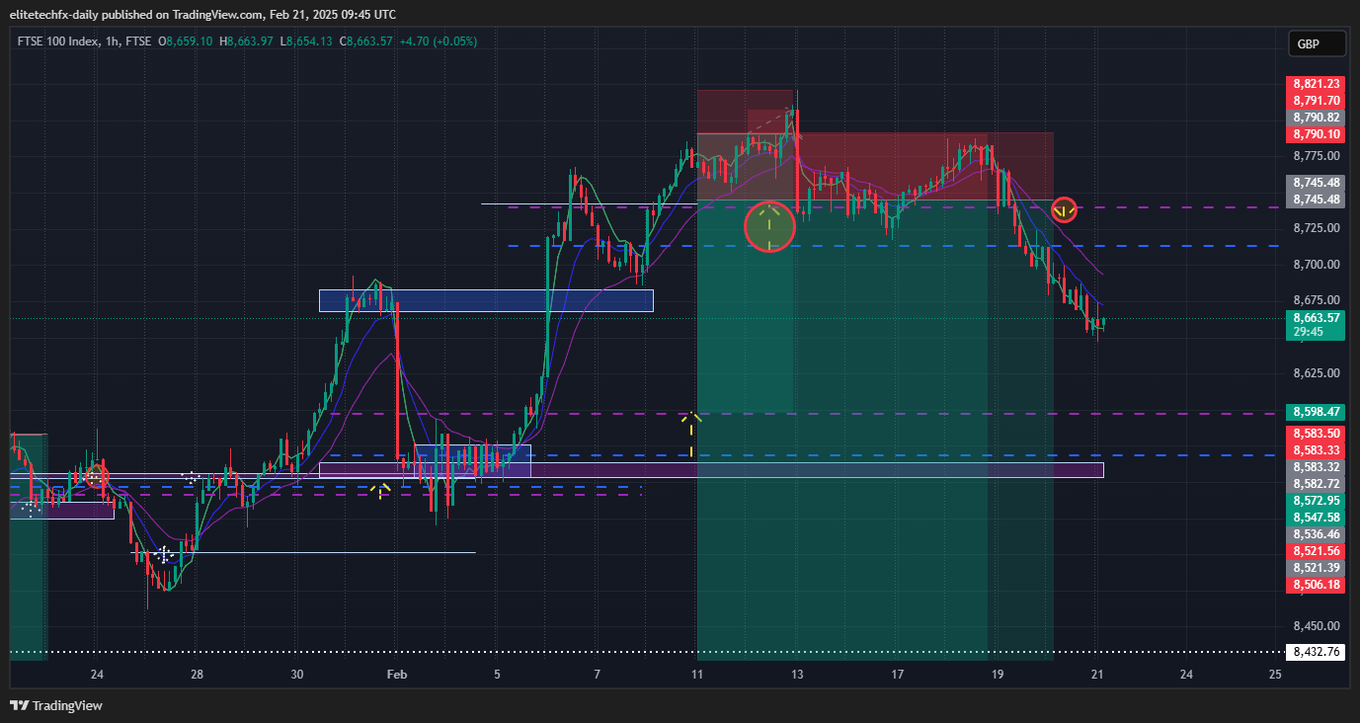The height and width of the screenshot is (723, 1360).
Task: Click the gray 8,583.32 price label
Action: click(1315, 467)
